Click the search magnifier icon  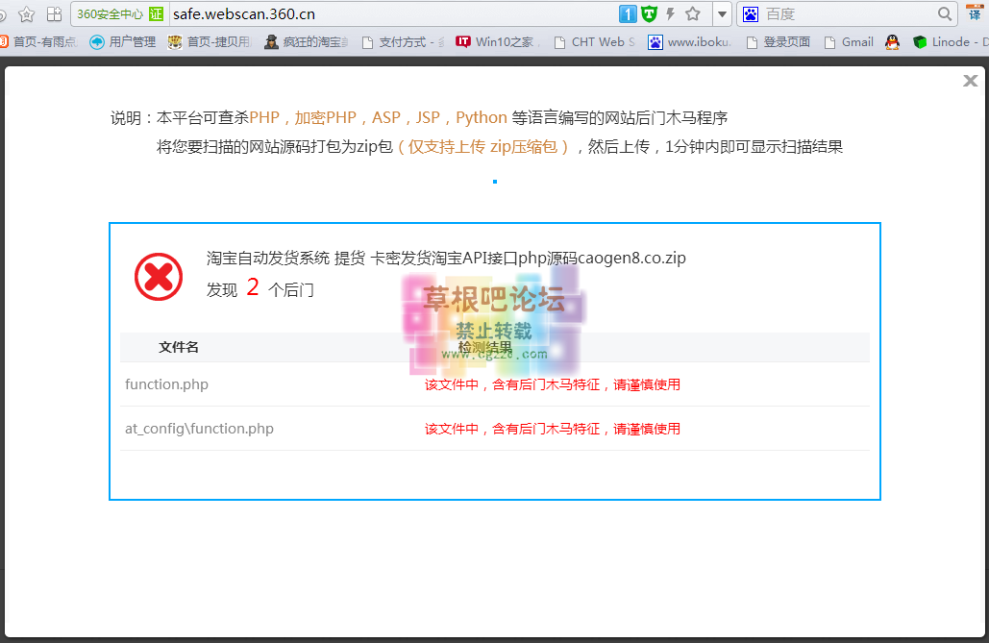coord(943,14)
